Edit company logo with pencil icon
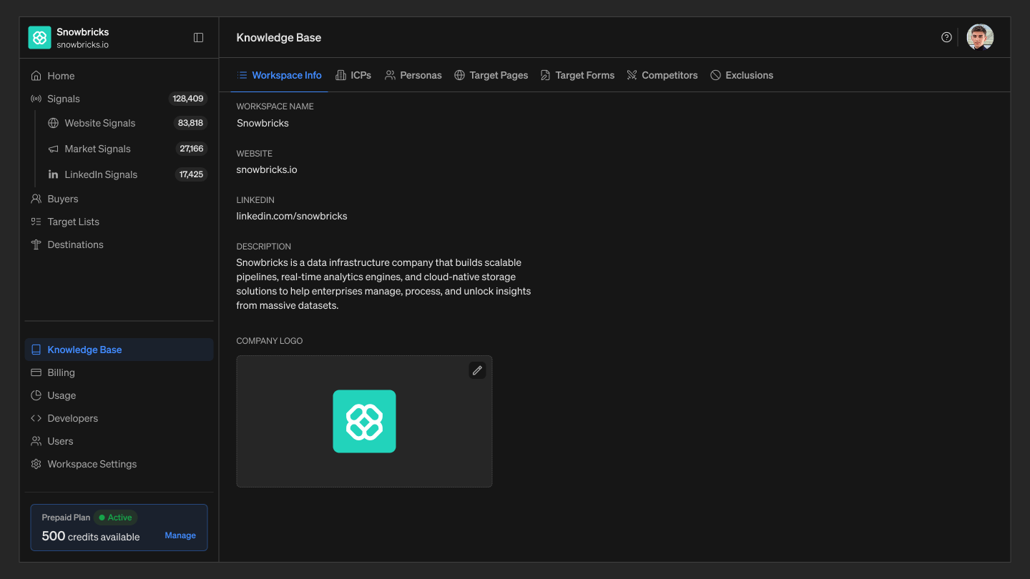The image size is (1030, 579). point(477,370)
